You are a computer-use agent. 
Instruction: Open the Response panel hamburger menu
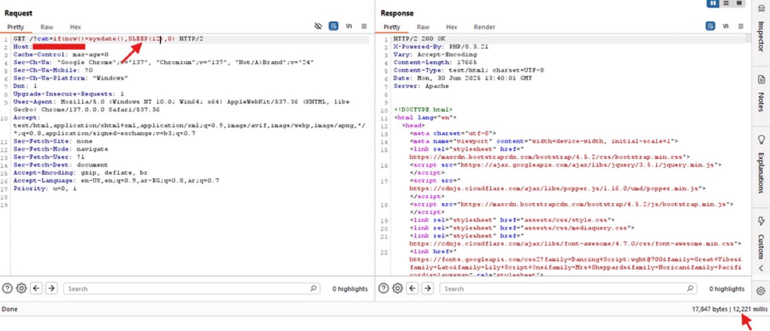click(740, 26)
